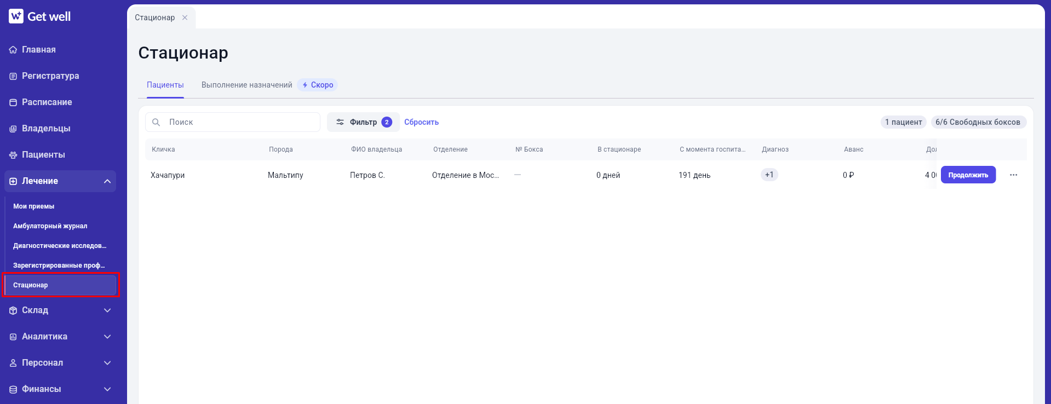
Task: Click the Get well logo icon
Action: (x=16, y=16)
